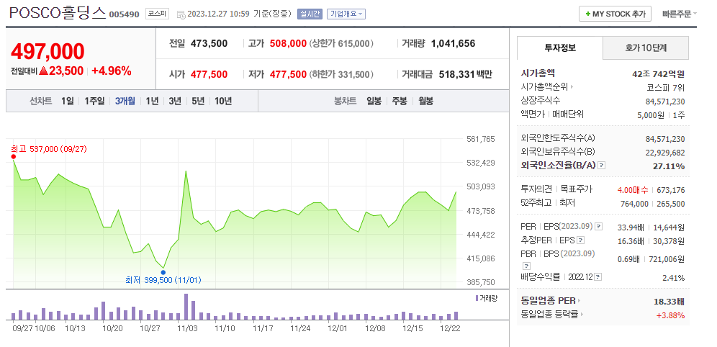Screen dimensions: 717x347
Task: Click the 고가 value 508,000
Action: [288, 44]
